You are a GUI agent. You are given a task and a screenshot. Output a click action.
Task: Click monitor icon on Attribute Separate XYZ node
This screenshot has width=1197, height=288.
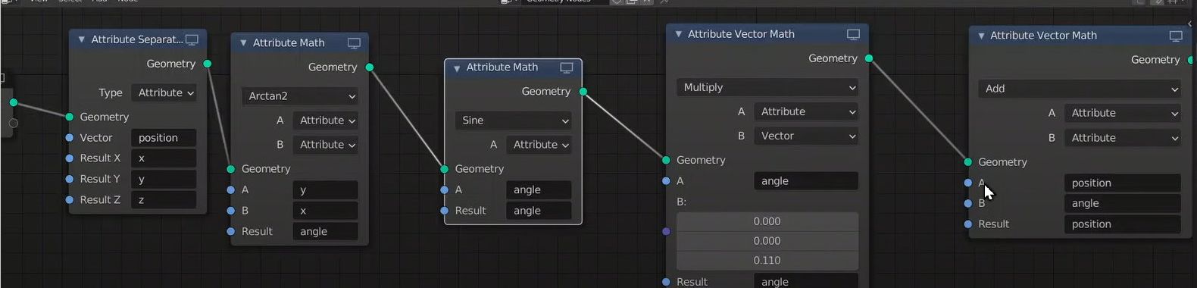pyautogui.click(x=192, y=39)
